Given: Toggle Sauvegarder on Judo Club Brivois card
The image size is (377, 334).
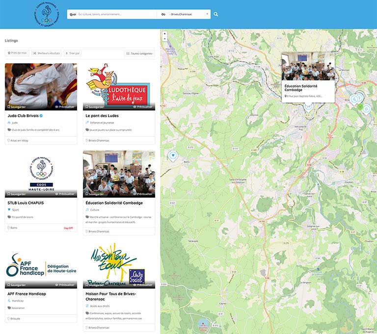Looking at the screenshot, I should [x=17, y=107].
